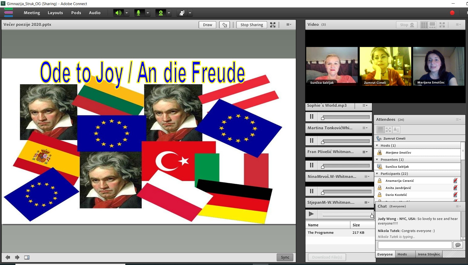Click the Download File(s) button
This screenshot has height=265, width=468.
click(327, 257)
